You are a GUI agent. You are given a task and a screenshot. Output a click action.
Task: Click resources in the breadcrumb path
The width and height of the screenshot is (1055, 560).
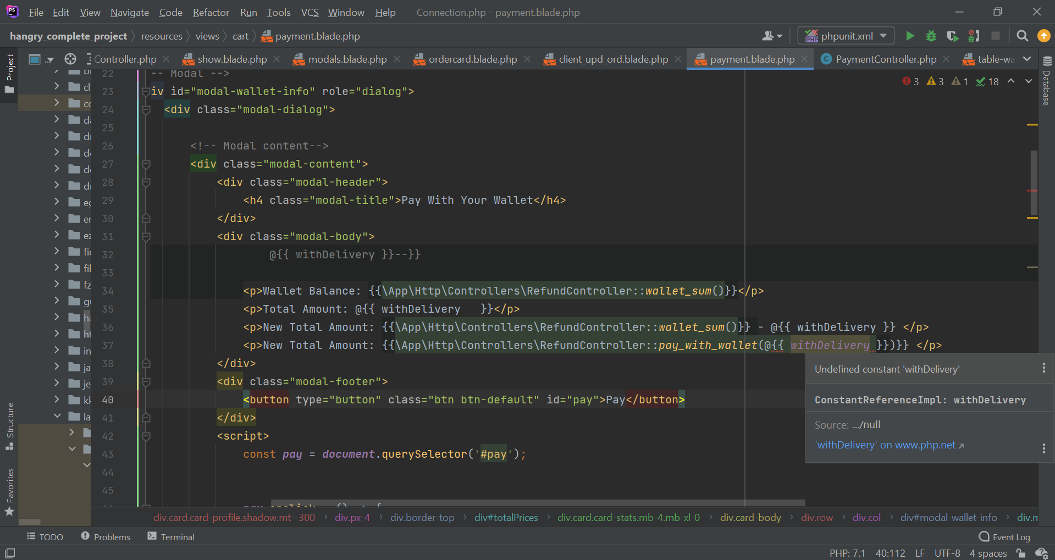coord(162,36)
